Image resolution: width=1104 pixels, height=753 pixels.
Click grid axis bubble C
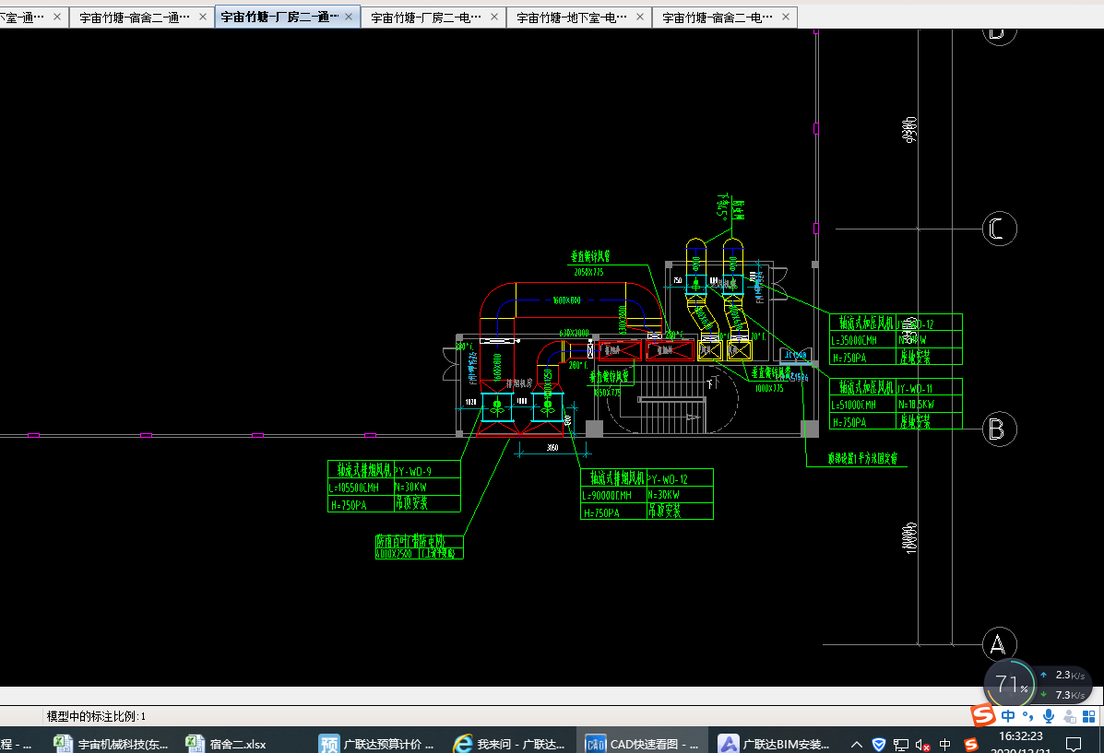pos(999,228)
